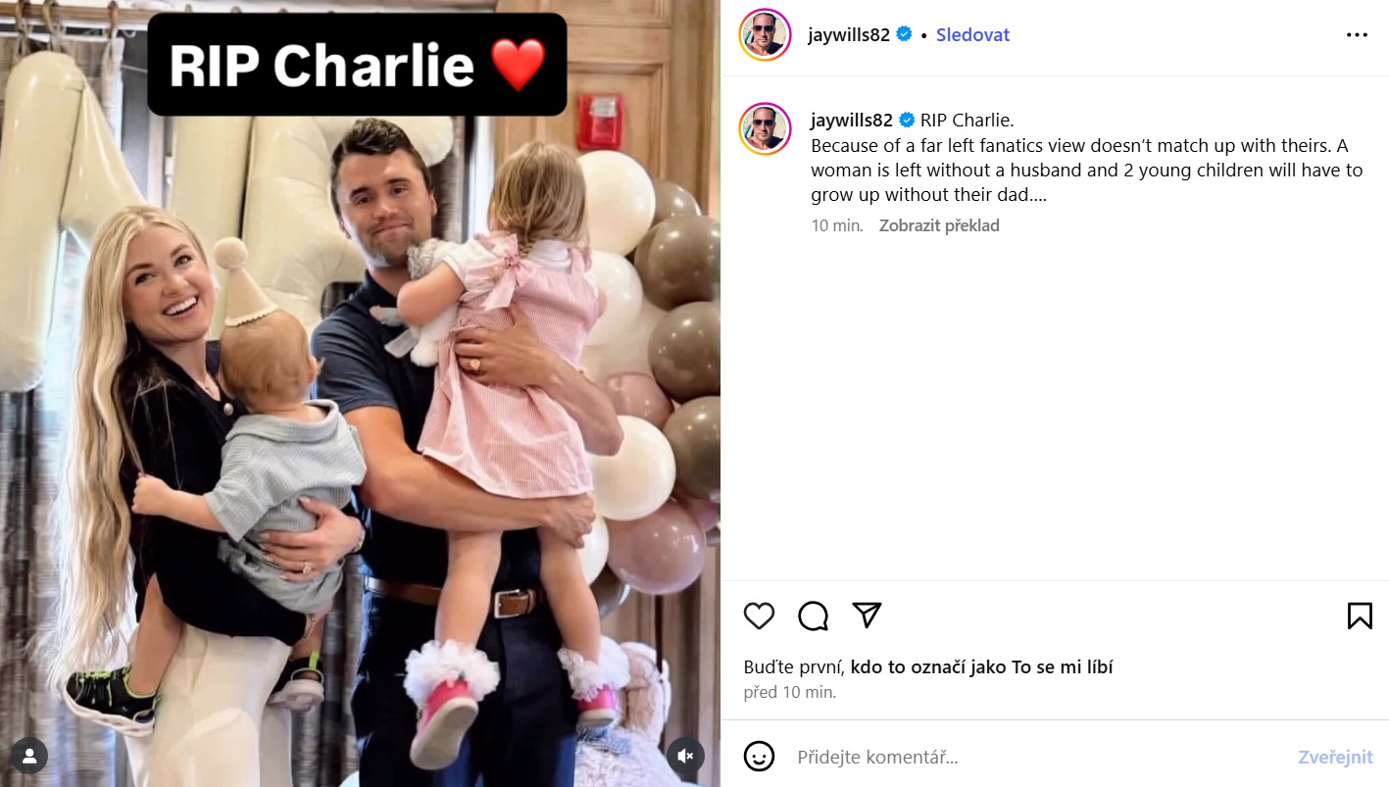Screen dimensions: 1389x787
Task: Click the před 10 min. post timestamp
Action: [x=789, y=692]
